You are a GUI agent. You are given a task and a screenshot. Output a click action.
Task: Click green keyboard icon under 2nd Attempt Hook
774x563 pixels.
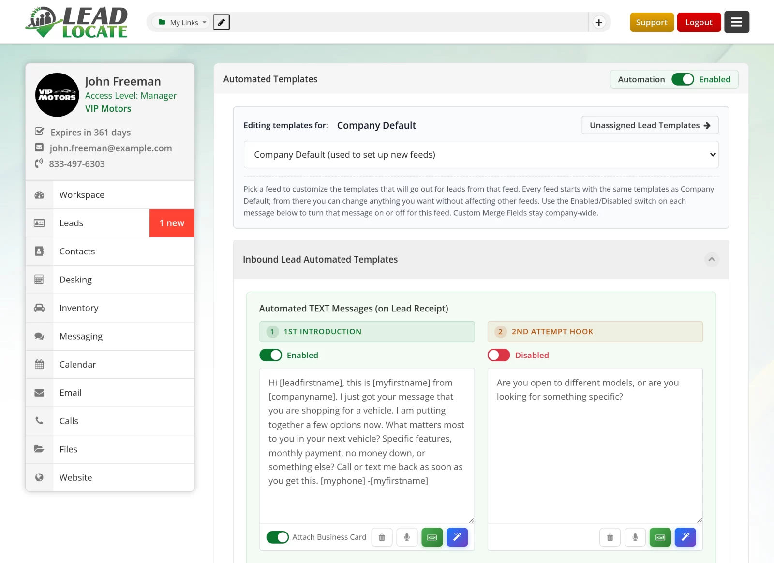coord(660,537)
